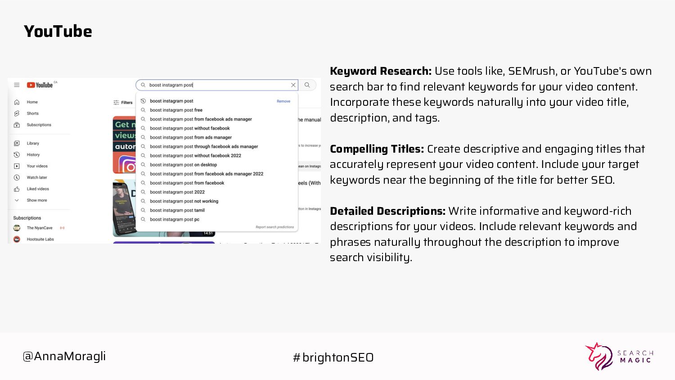Click the Liked videos thumbs-up icon
The height and width of the screenshot is (380, 675).
17,189
